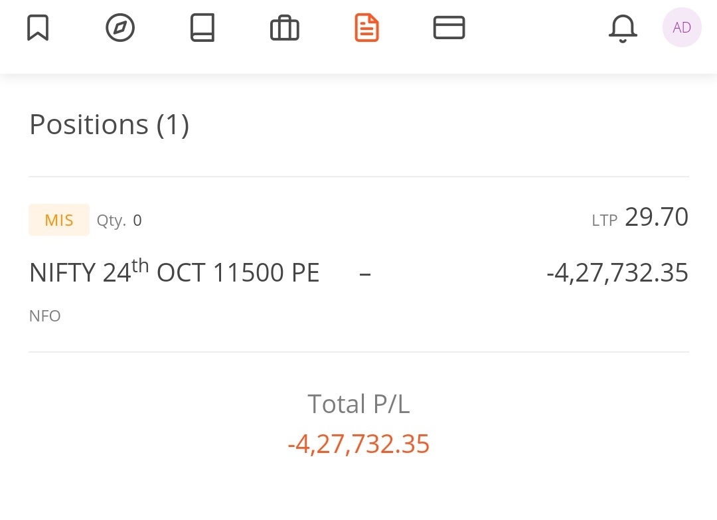This screenshot has height=520, width=717.
Task: Click the red Total P/L amount
Action: coord(358,444)
